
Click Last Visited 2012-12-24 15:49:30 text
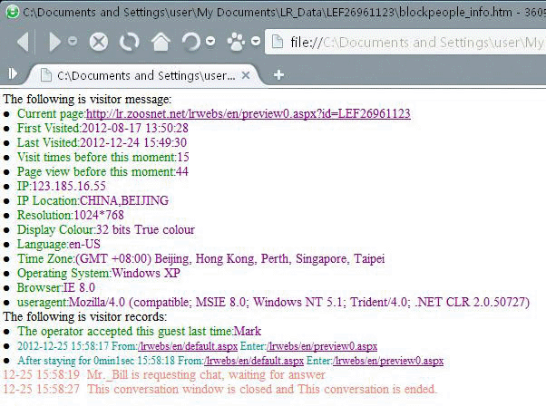pos(102,142)
